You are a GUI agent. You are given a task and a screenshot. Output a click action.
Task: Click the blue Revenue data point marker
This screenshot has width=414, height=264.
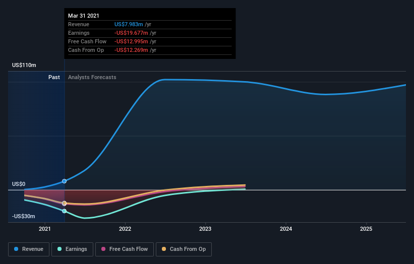pos(64,181)
